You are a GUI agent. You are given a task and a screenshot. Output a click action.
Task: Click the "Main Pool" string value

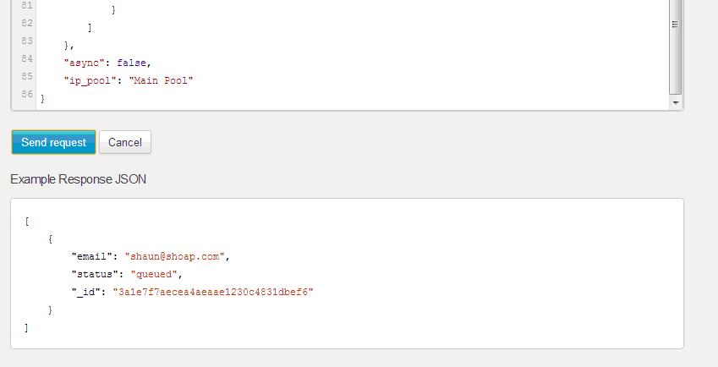pyautogui.click(x=161, y=80)
